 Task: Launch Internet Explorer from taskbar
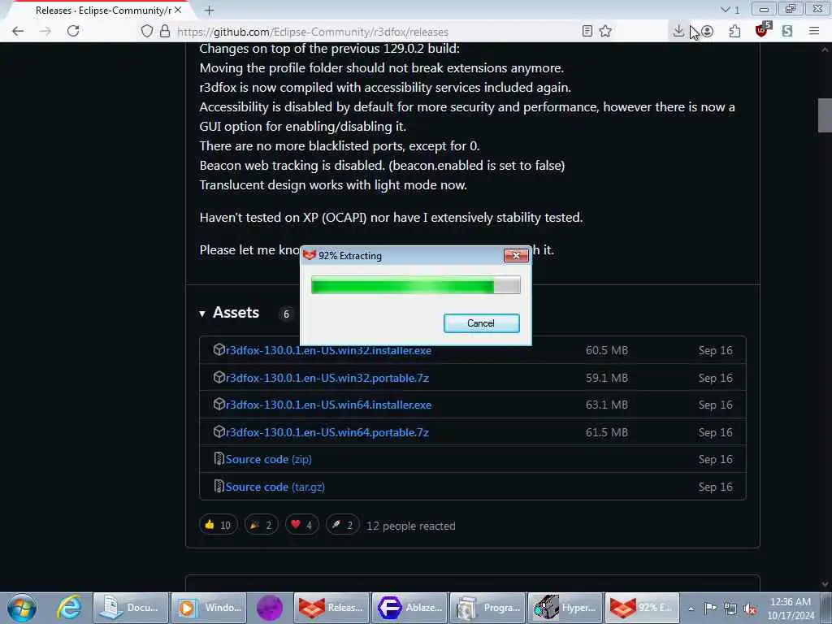coord(69,608)
